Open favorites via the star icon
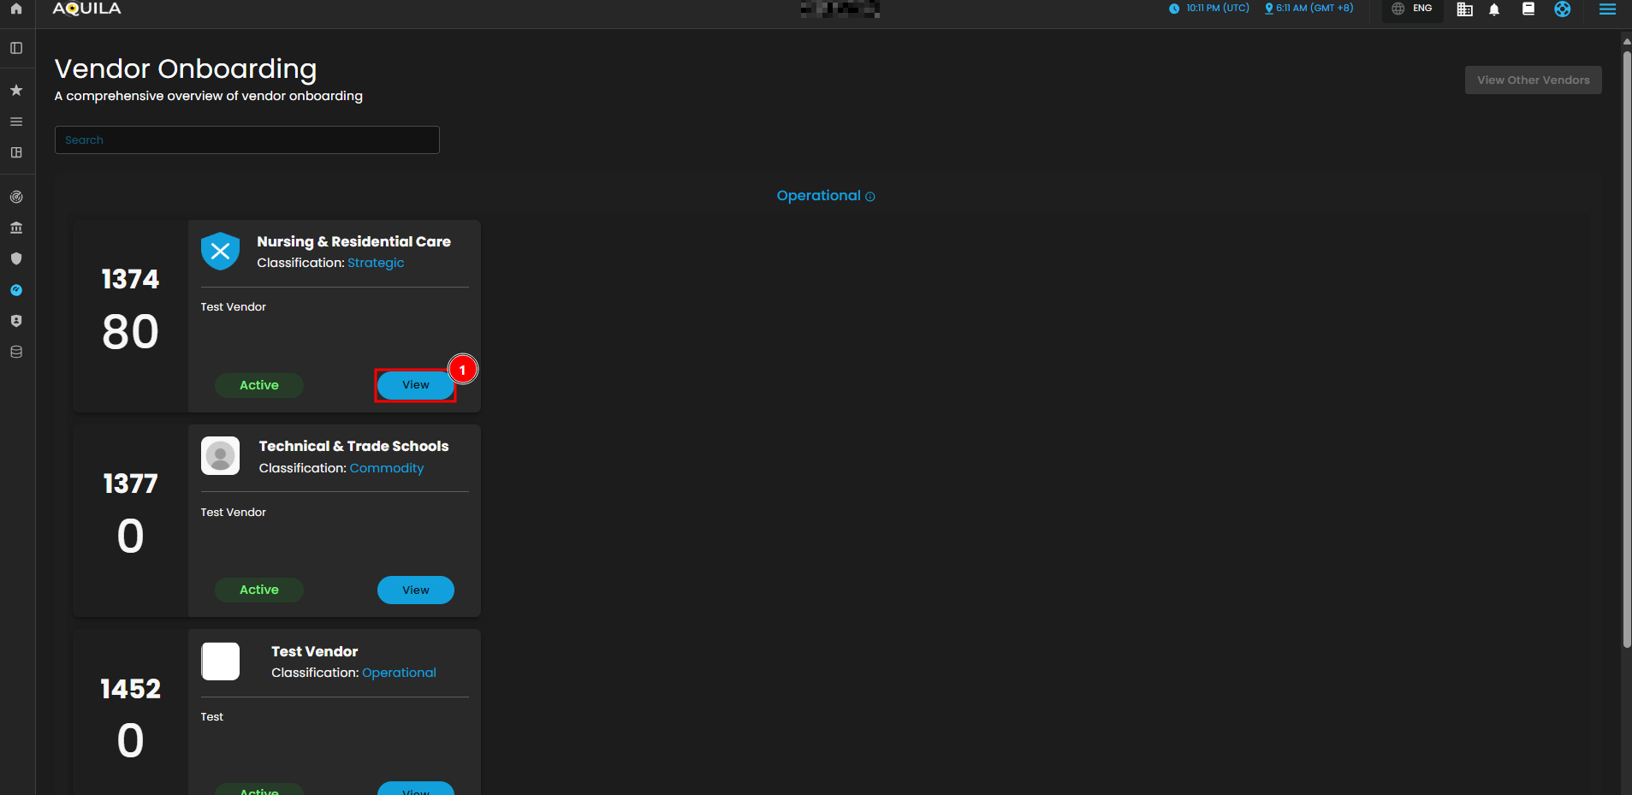This screenshot has width=1632, height=795. [16, 90]
